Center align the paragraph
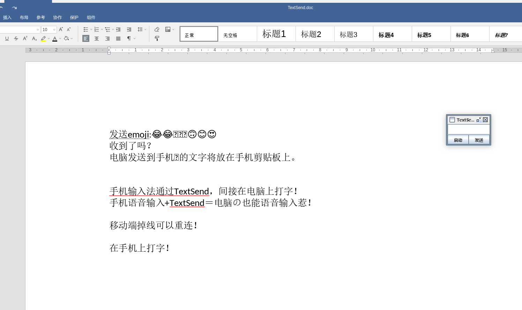522x310 pixels. tap(97, 38)
